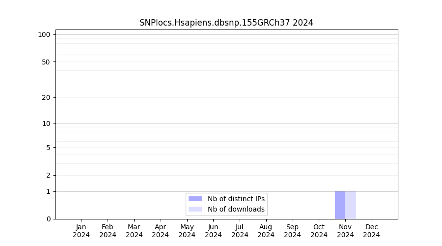Image resolution: width=442 pixels, height=246 pixels.
Task: Select the Feb 2024 x-axis label
Action: click(x=108, y=231)
